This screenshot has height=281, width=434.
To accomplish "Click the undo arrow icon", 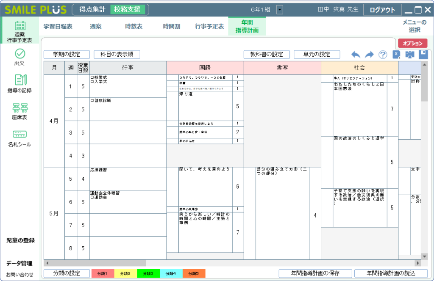I will tap(356, 54).
